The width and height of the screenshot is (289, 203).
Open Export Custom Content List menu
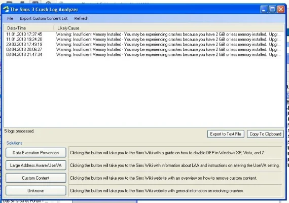44,18
